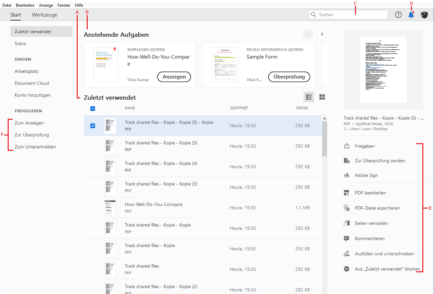The width and height of the screenshot is (434, 294).
Task: Select Track shared files - Kopie - Kopie (3)
Action: (x=203, y=187)
